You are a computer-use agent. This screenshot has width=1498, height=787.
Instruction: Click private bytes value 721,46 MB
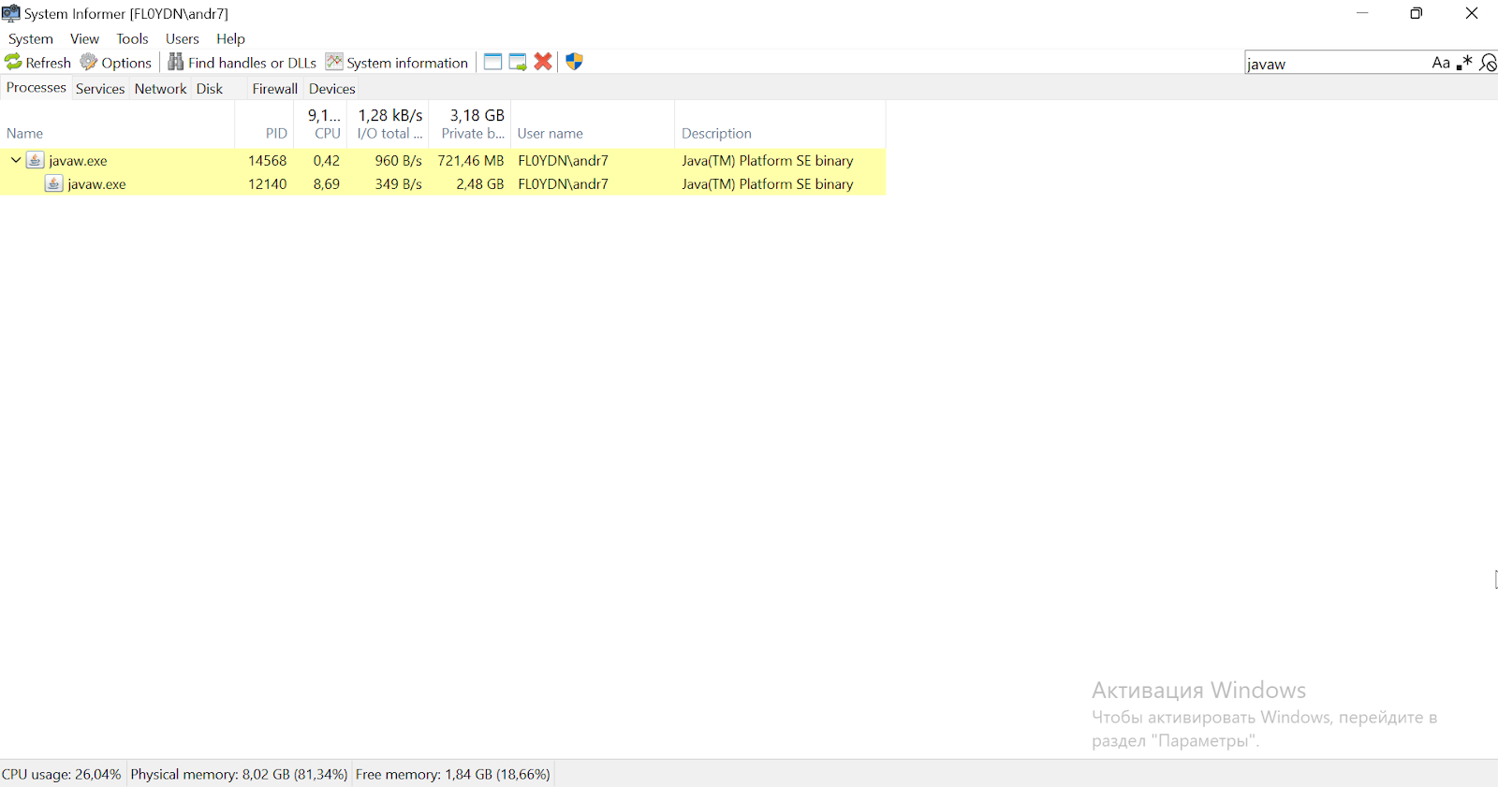point(471,161)
